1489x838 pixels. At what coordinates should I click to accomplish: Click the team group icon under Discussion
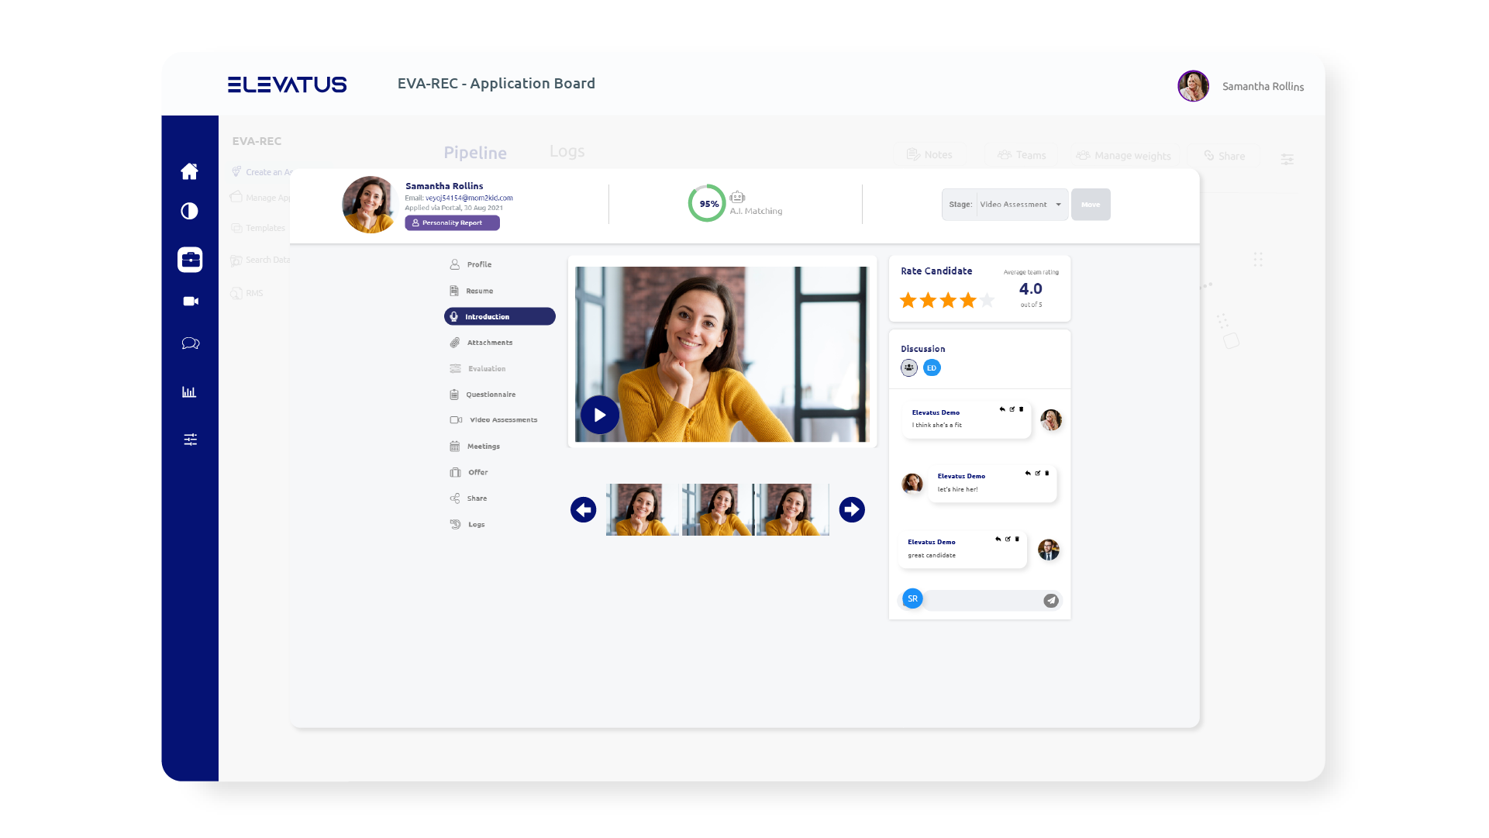pyautogui.click(x=908, y=367)
